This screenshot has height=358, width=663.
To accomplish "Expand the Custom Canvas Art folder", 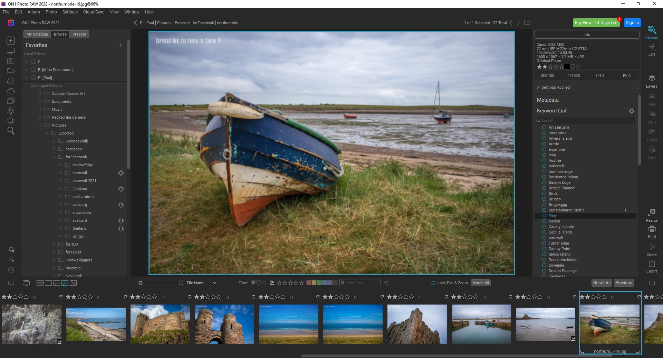I will [40, 93].
